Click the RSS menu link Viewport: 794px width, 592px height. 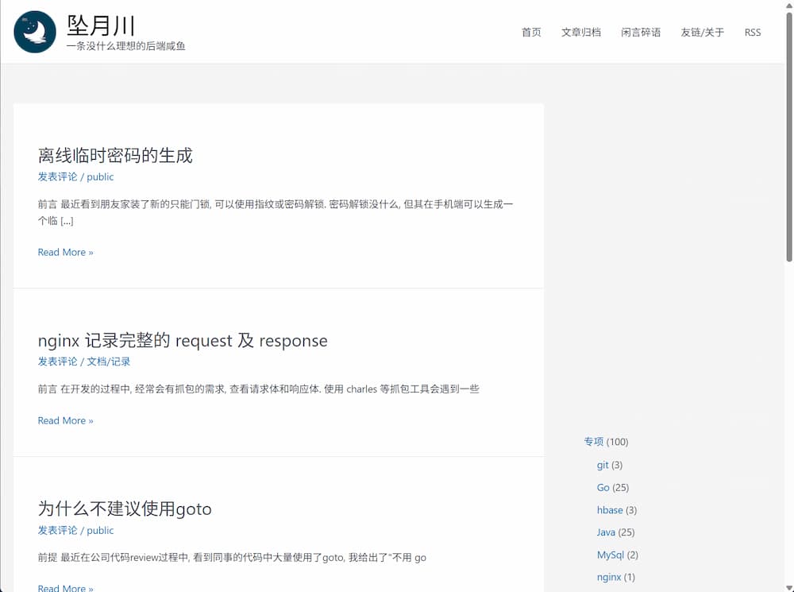pyautogui.click(x=752, y=33)
